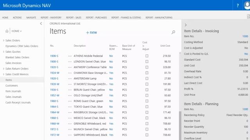This screenshot has height=140, width=250.
Task: Click the search magnifier icon on Items page
Action: [x=173, y=32]
